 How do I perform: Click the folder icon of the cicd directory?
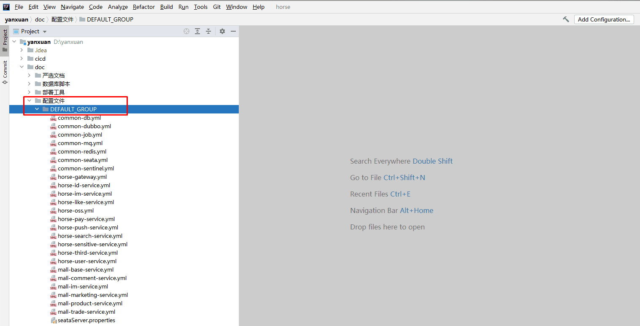pos(30,59)
